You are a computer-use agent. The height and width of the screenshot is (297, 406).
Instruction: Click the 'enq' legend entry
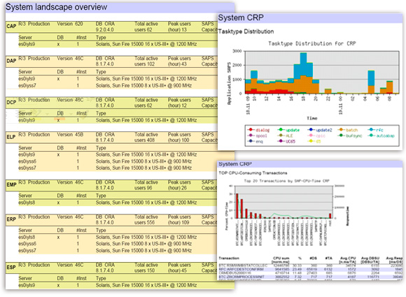click(x=255, y=141)
